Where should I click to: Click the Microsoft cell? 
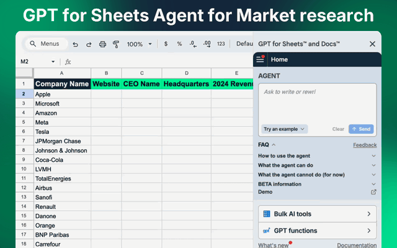pos(62,104)
